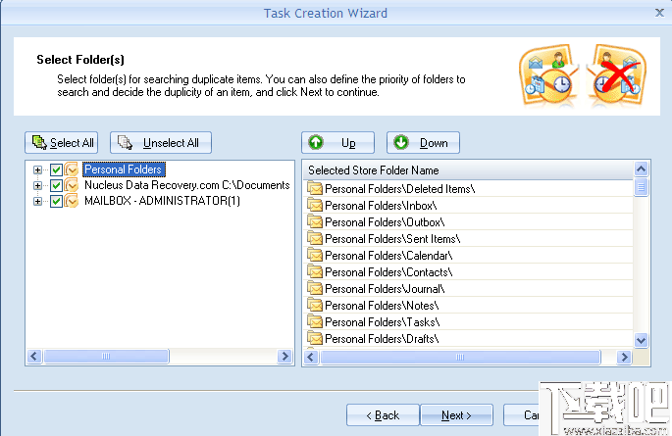Select 'Personal Folders\Outbox\' row
672x436 pixels.
[468, 222]
